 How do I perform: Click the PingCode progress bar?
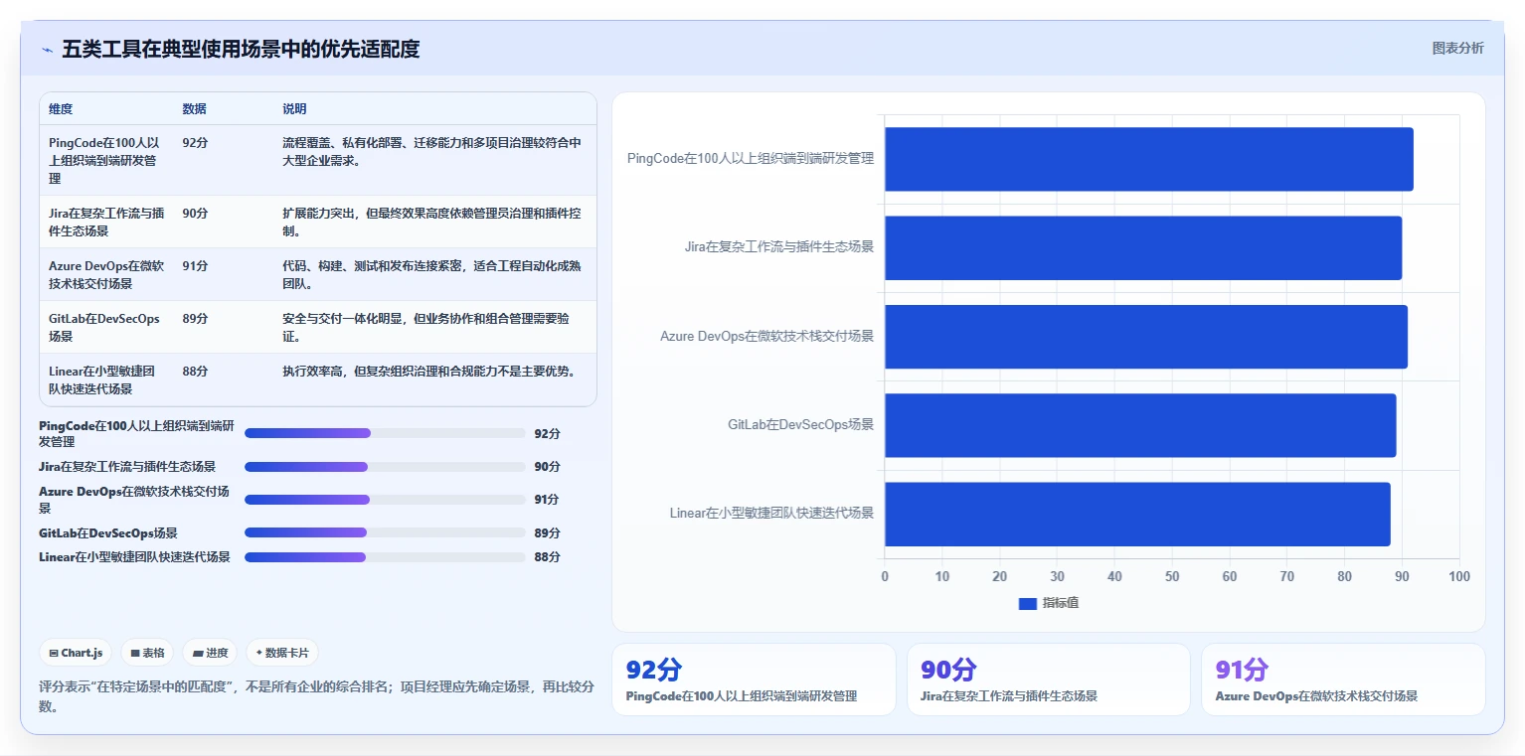pyautogui.click(x=385, y=433)
